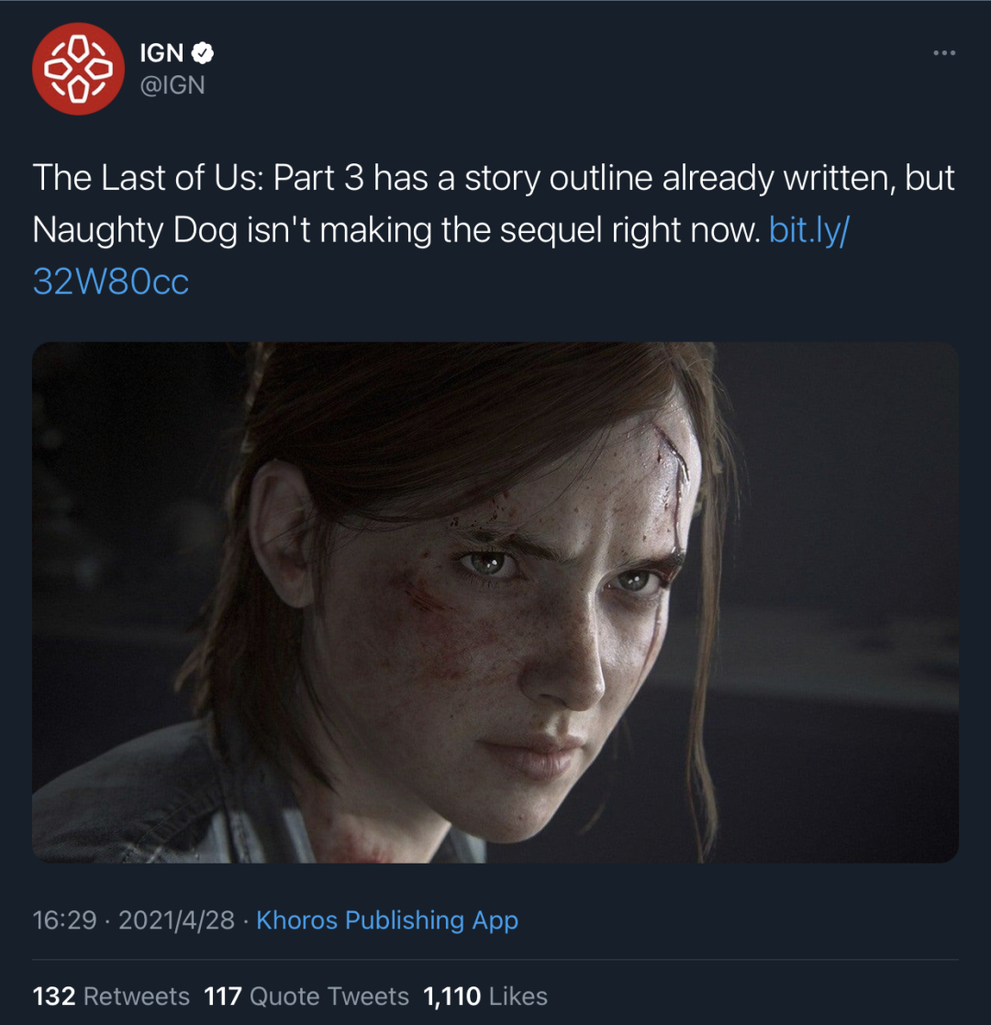This screenshot has width=991, height=1025.
Task: Click the IGN display name
Action: (x=161, y=54)
